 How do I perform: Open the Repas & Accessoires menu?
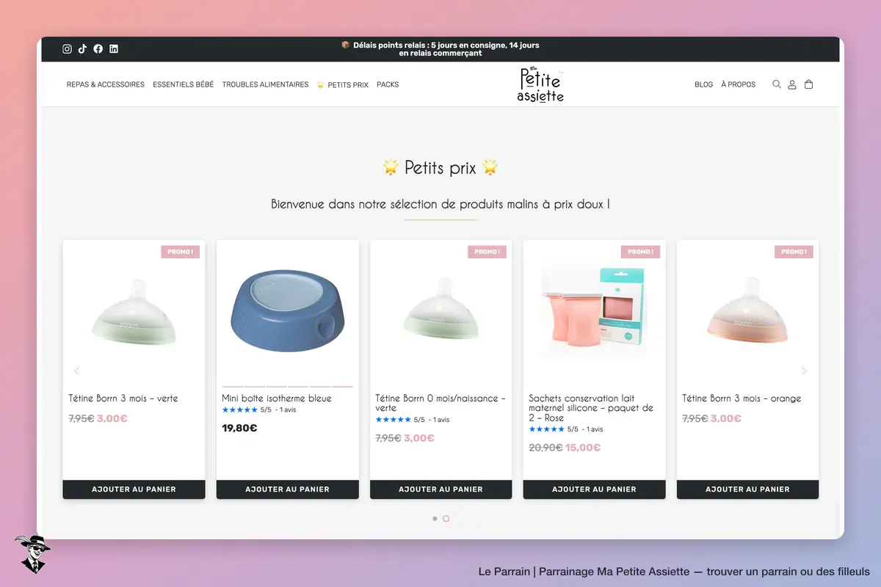pyautogui.click(x=106, y=84)
